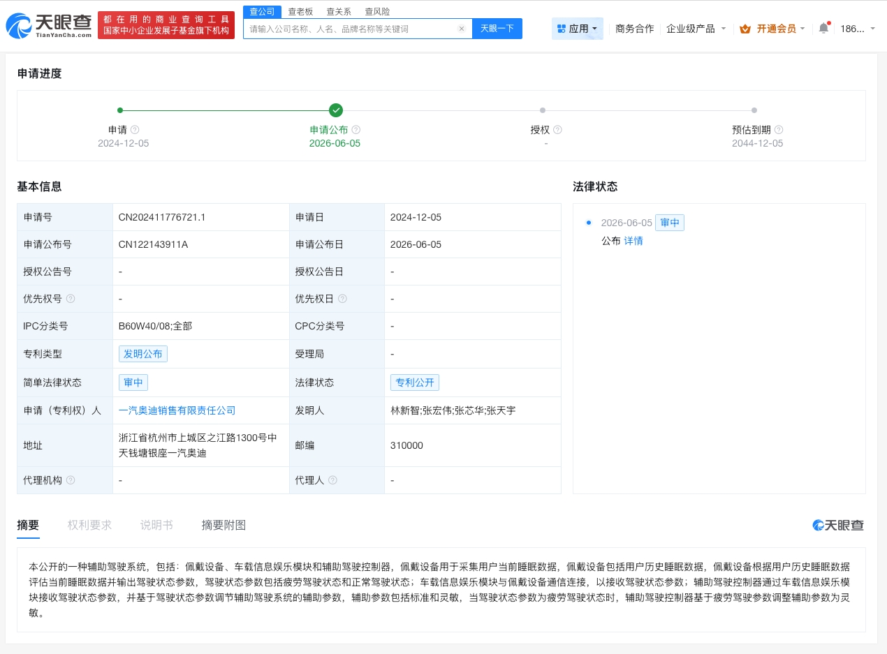The width and height of the screenshot is (887, 654).
Task: Show help for 申请公布 progress step
Action: (x=355, y=130)
